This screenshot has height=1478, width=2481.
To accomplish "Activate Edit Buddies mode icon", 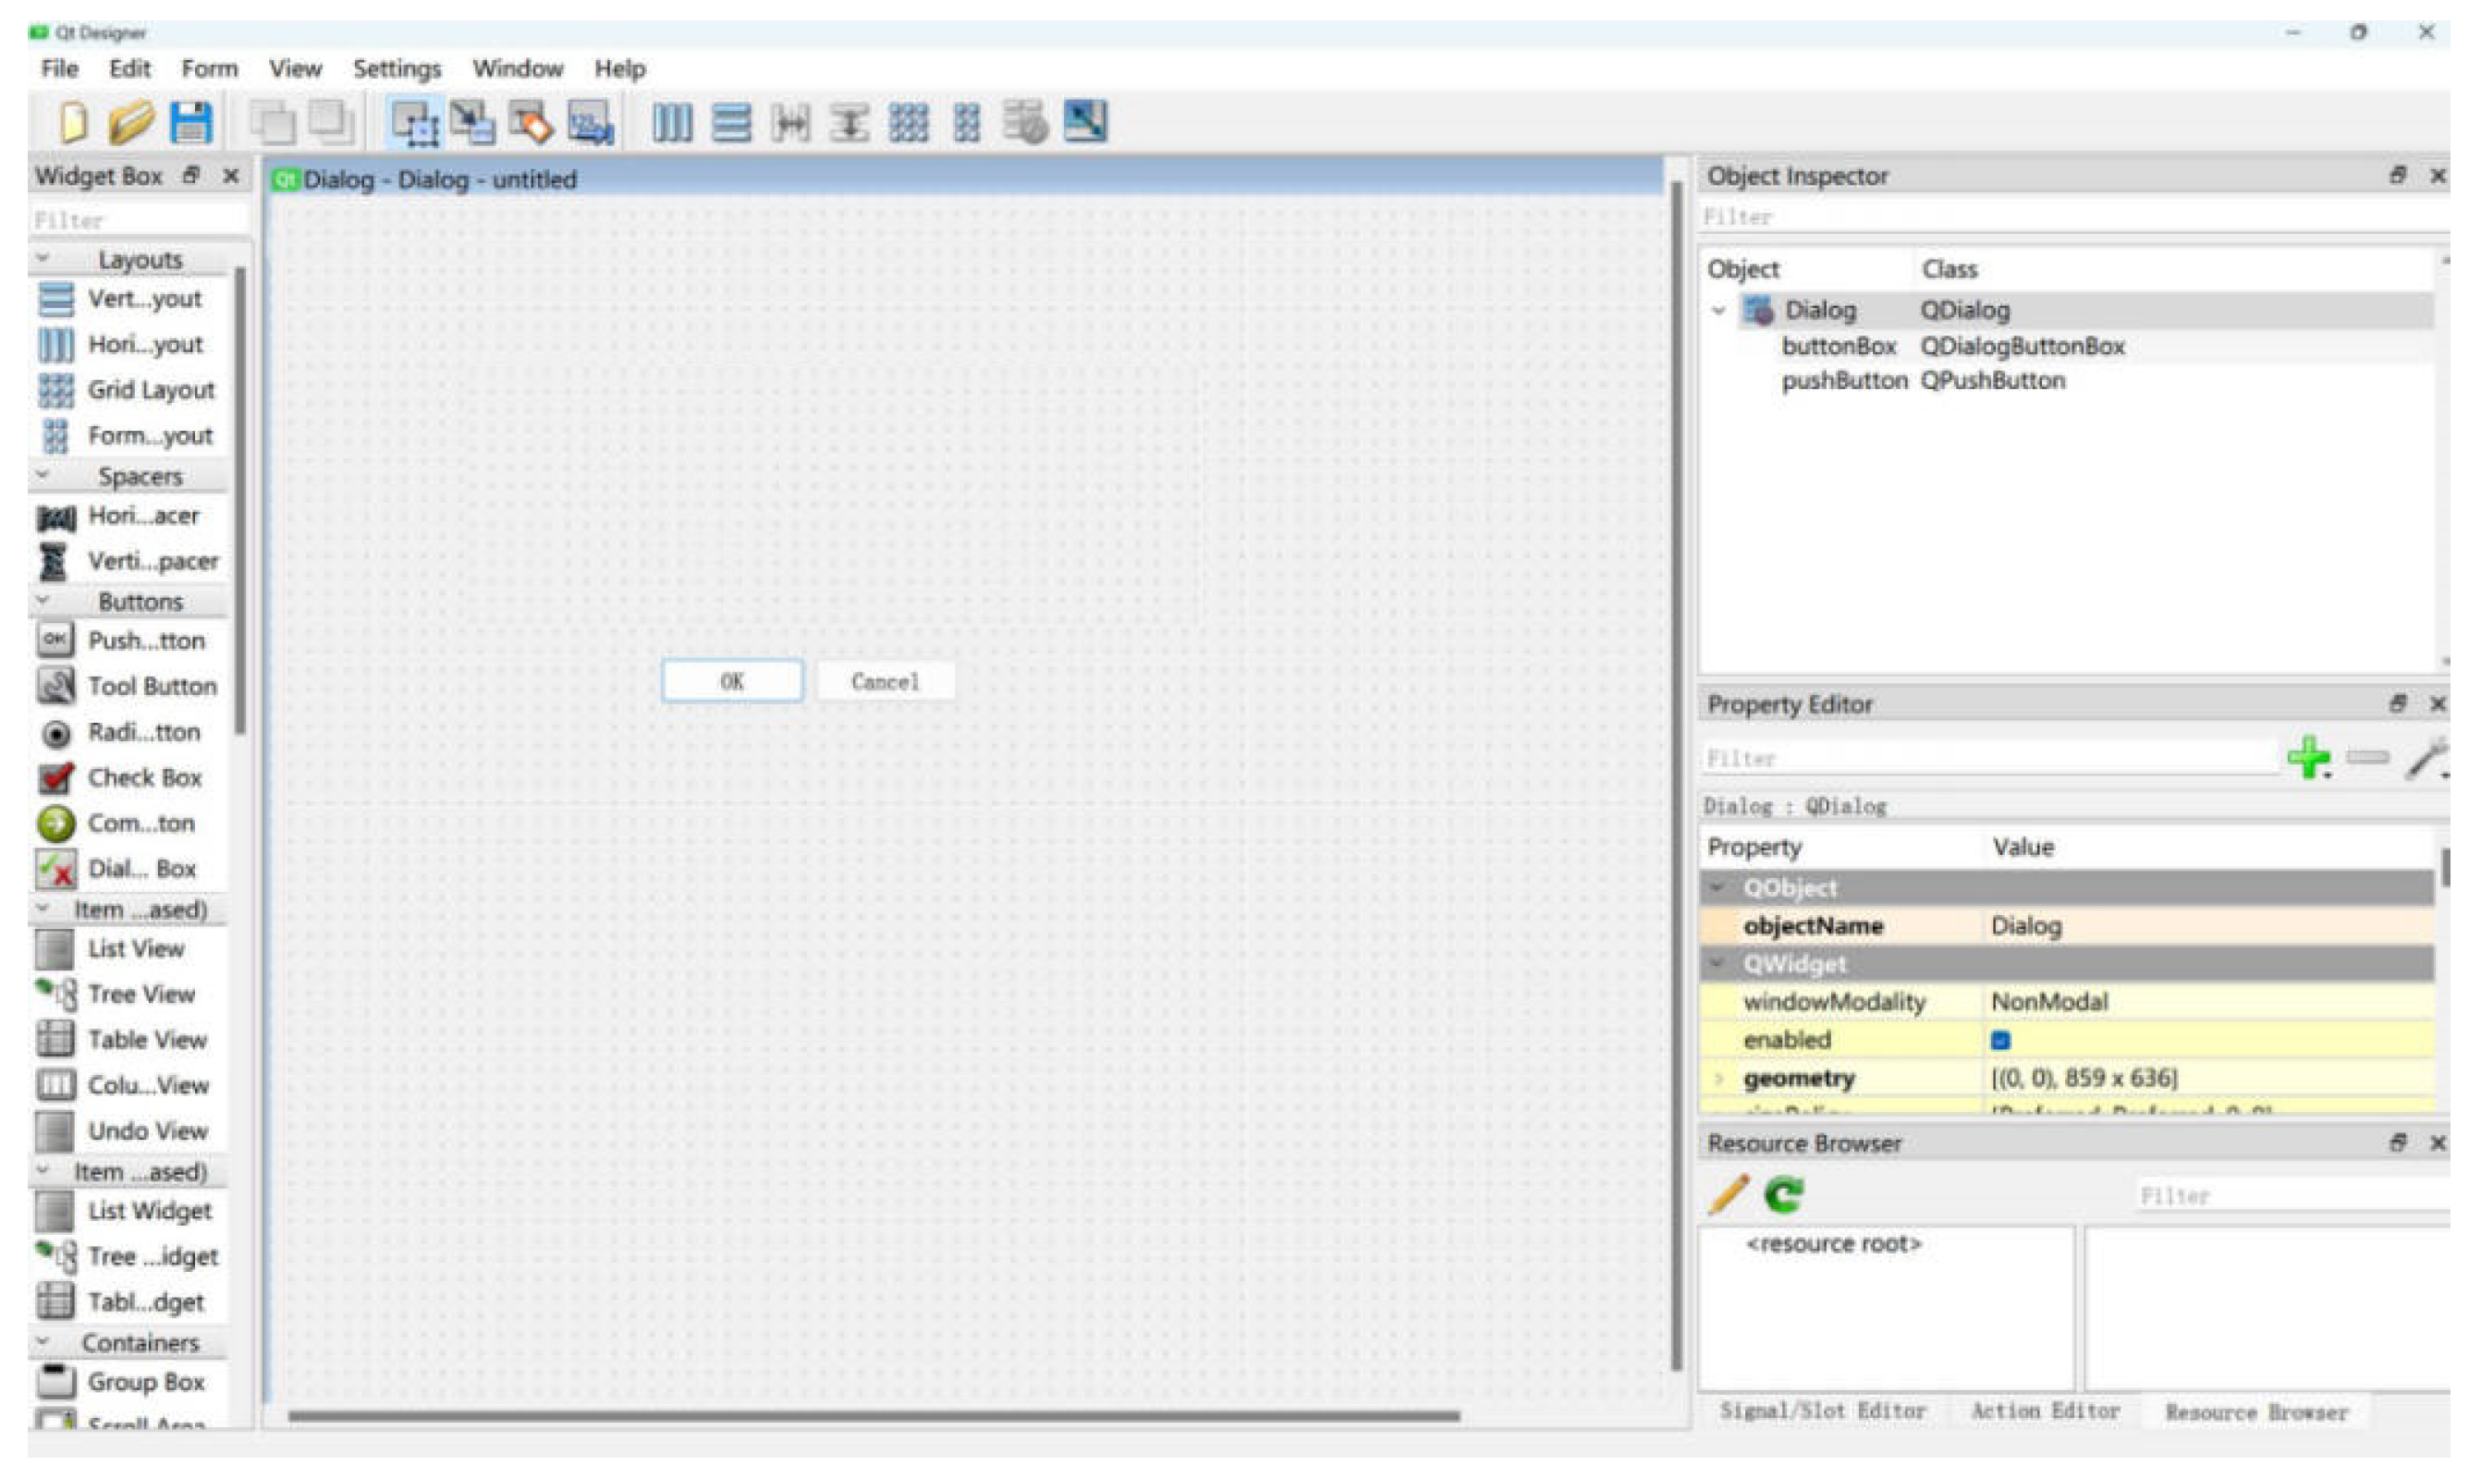I will pos(531,124).
